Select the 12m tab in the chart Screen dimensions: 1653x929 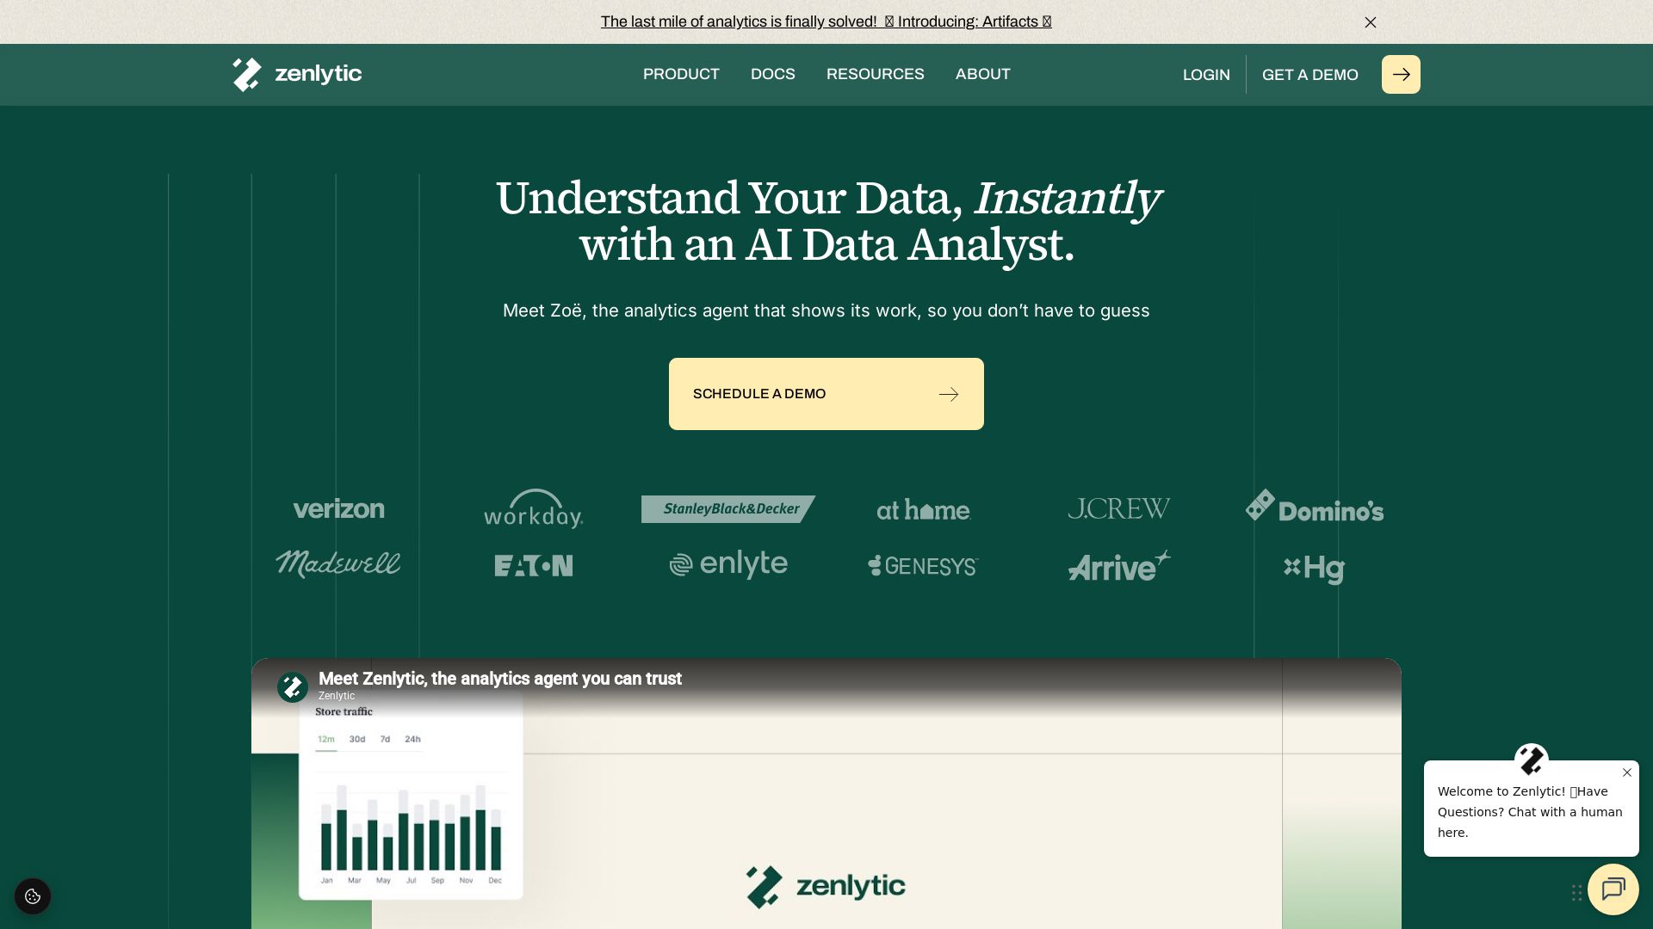click(x=326, y=739)
